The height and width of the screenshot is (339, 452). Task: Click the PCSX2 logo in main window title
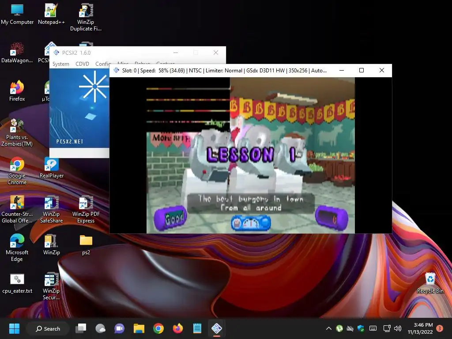click(x=56, y=53)
